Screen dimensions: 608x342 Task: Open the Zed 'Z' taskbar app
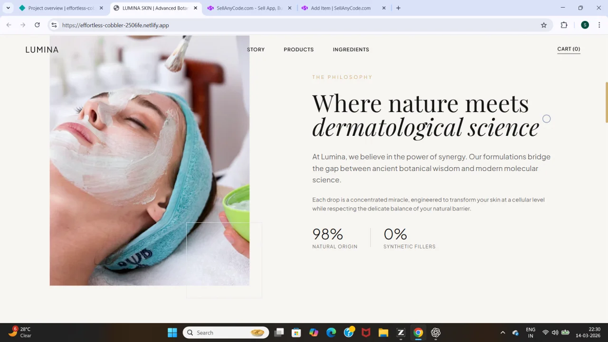401,332
